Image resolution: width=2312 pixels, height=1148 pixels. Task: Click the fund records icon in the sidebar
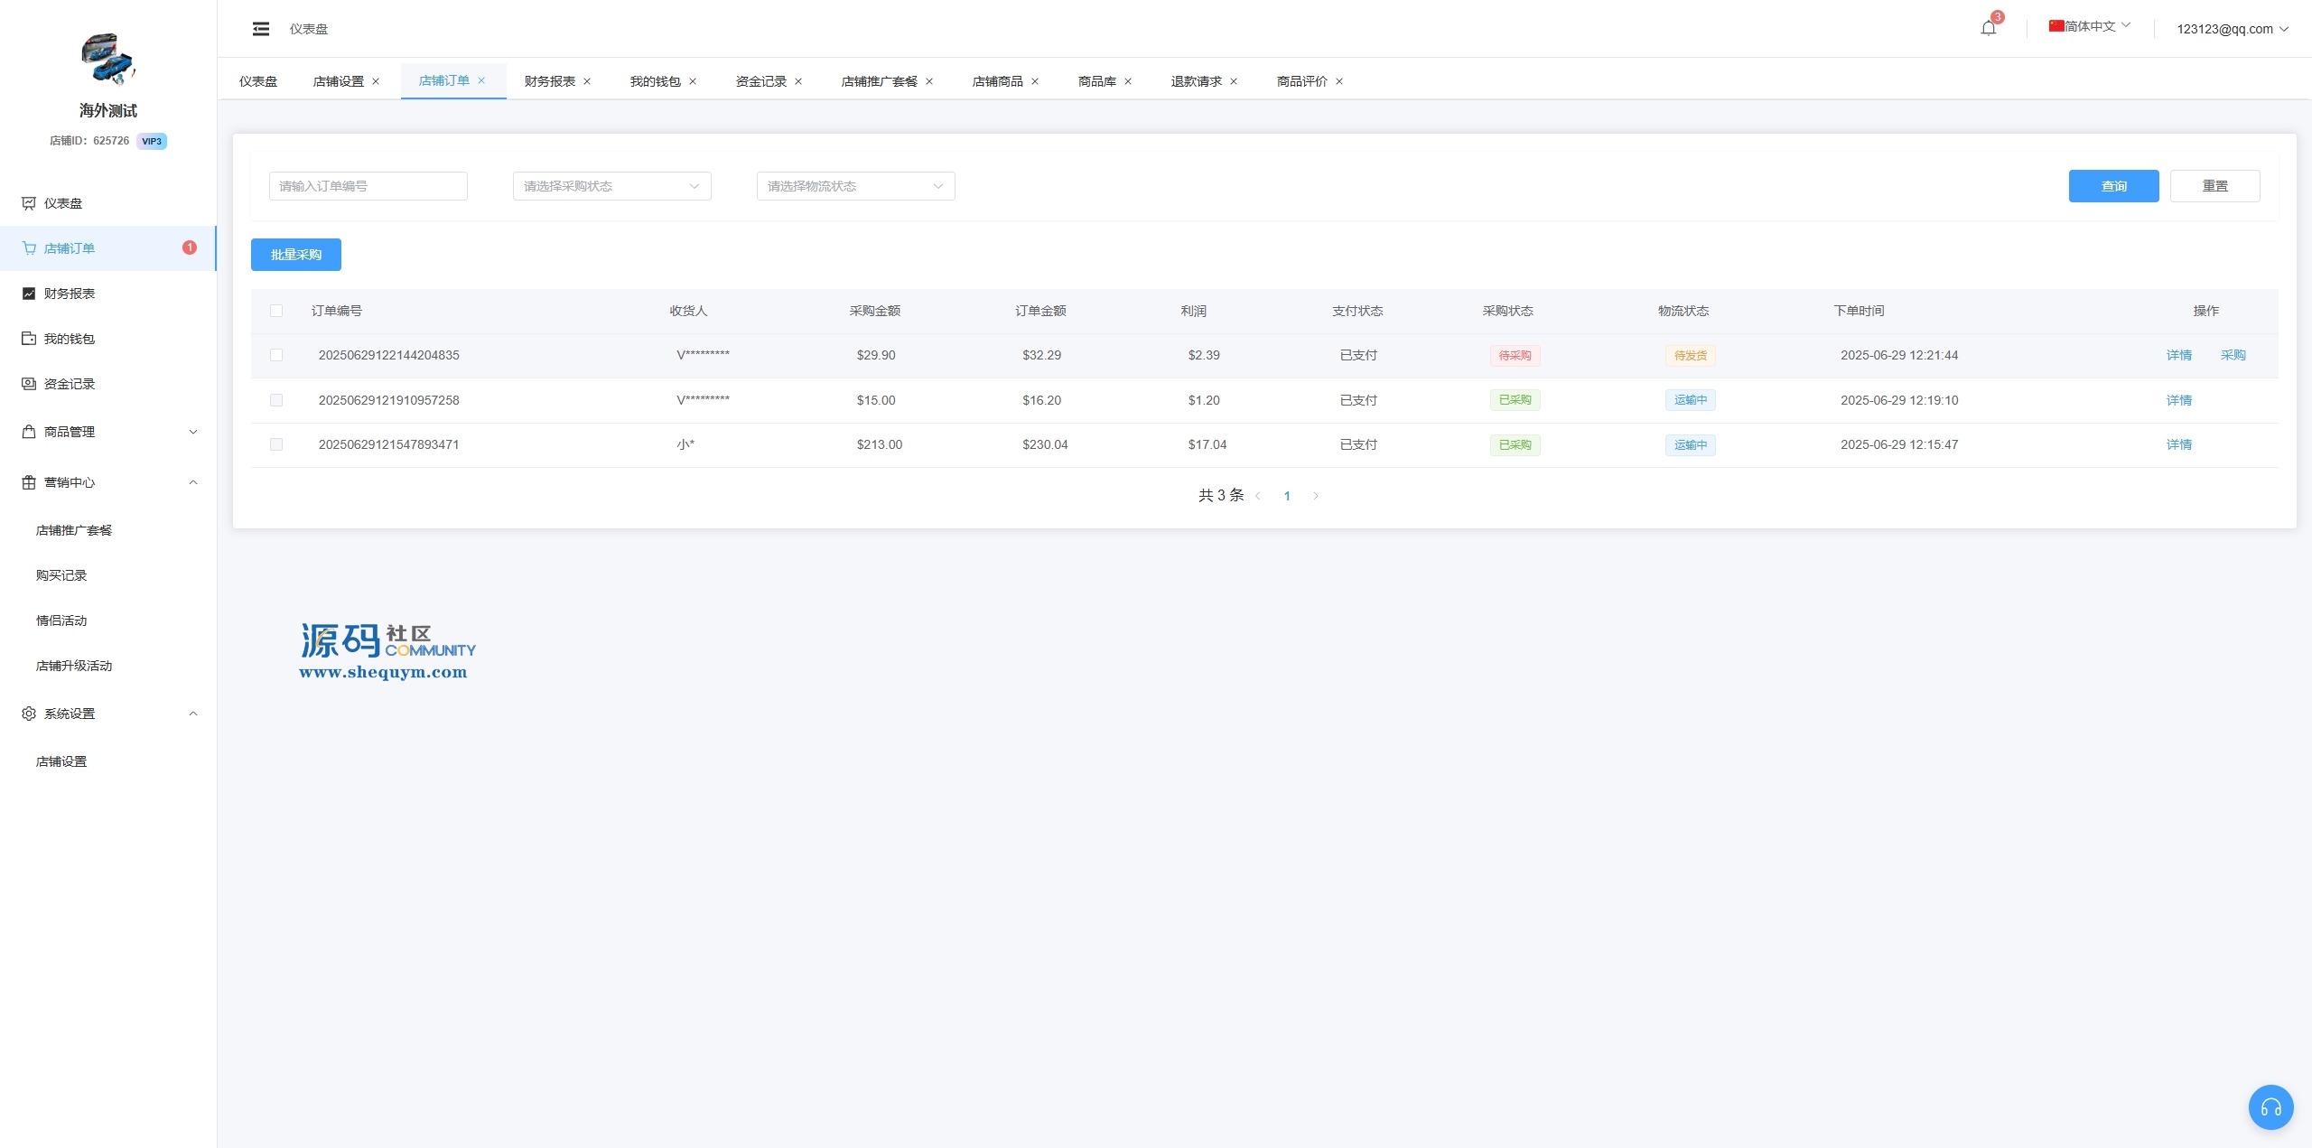(29, 384)
